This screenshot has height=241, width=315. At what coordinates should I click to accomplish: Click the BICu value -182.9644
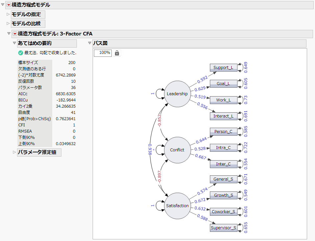66,100
